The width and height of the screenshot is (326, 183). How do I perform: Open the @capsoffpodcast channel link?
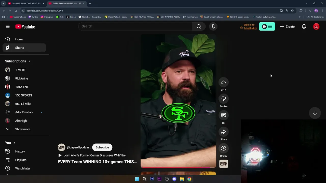point(79,147)
